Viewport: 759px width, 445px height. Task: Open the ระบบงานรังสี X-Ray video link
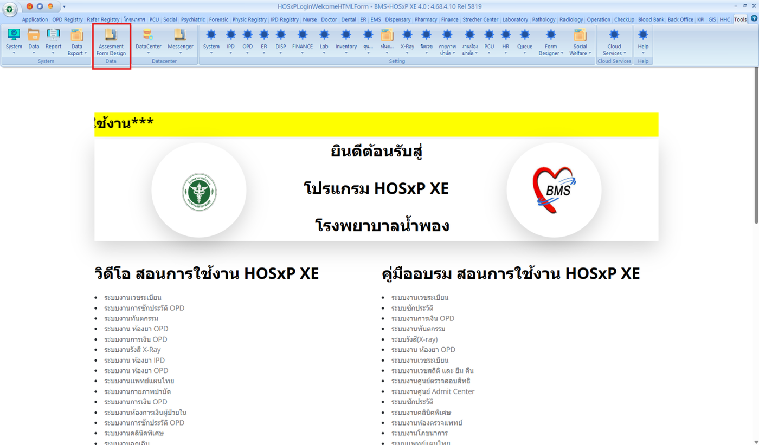132,350
